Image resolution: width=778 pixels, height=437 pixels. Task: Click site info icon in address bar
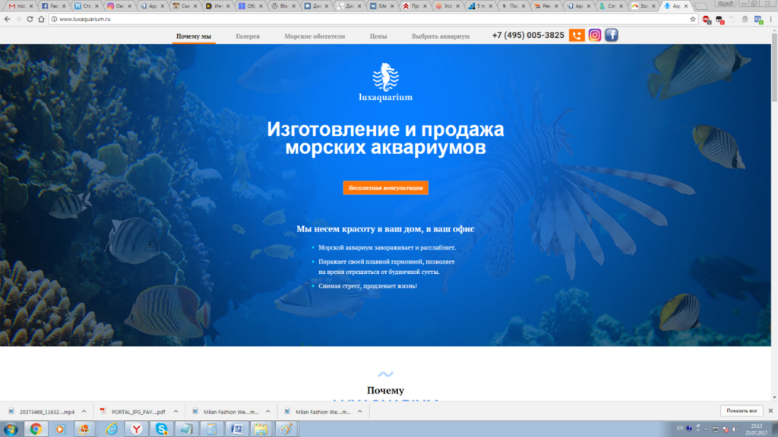pyautogui.click(x=54, y=19)
